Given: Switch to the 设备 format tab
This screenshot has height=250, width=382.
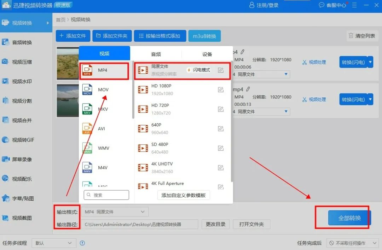Looking at the screenshot, I should coord(207,54).
